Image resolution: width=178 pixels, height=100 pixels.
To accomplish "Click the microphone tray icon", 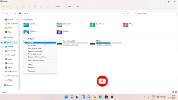I will click(148, 97).
